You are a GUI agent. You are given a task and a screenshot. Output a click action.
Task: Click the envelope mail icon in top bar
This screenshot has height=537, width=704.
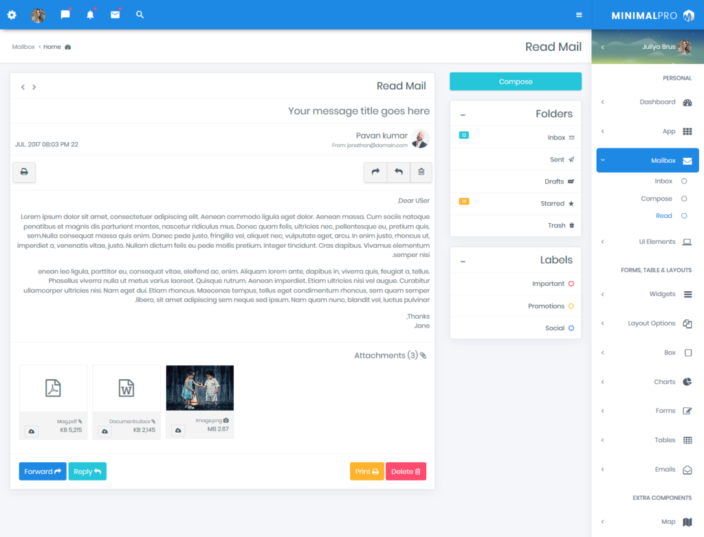coord(115,14)
